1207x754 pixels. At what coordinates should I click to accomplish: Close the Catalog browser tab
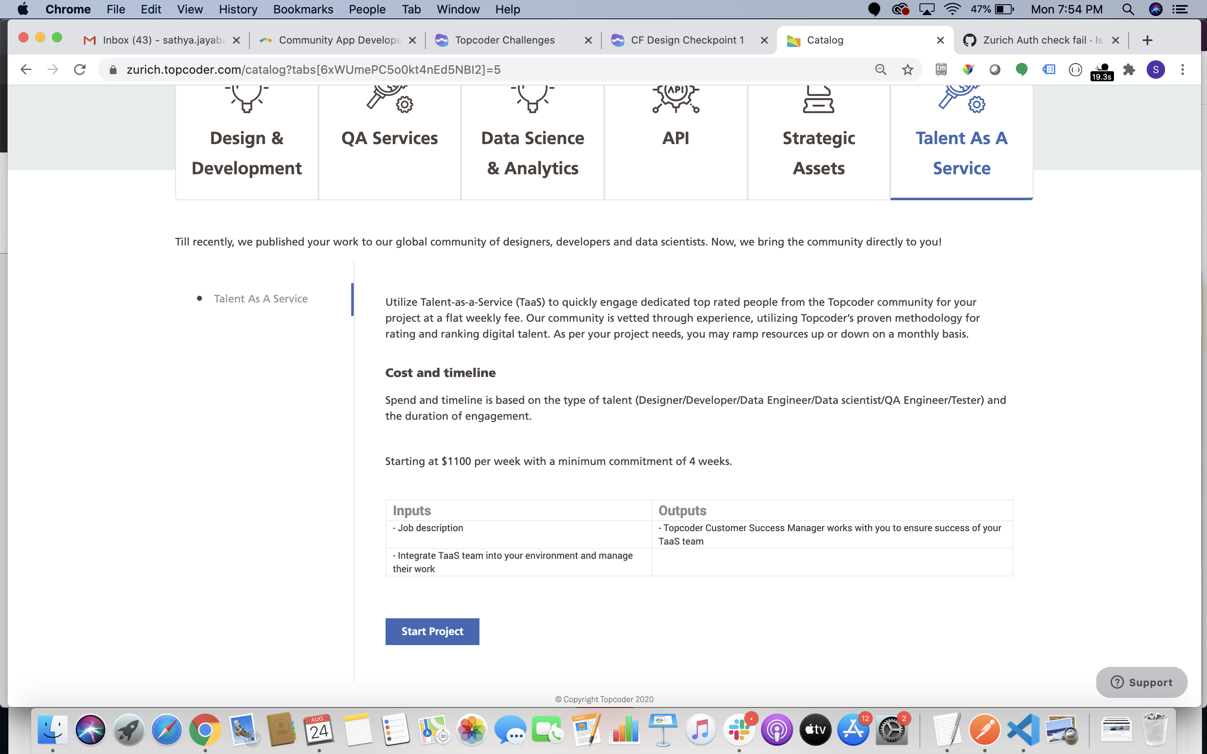point(940,40)
